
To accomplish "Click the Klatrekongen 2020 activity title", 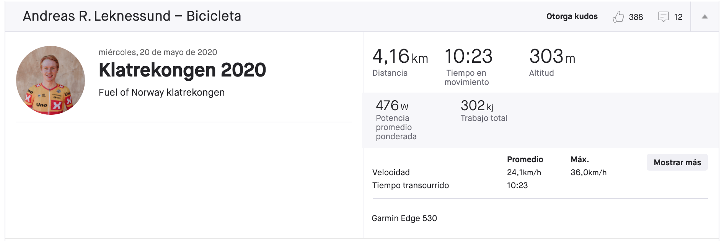I will point(182,70).
